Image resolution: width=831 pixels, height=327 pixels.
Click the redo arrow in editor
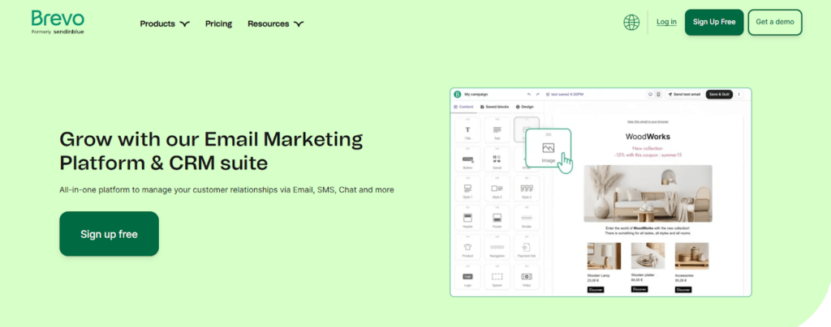538,95
